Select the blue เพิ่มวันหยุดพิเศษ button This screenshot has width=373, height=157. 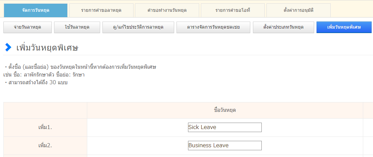[x=344, y=27]
